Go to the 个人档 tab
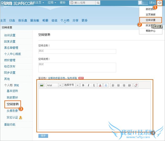The width and height of the screenshot is (165, 141). pyautogui.click(x=65, y=20)
